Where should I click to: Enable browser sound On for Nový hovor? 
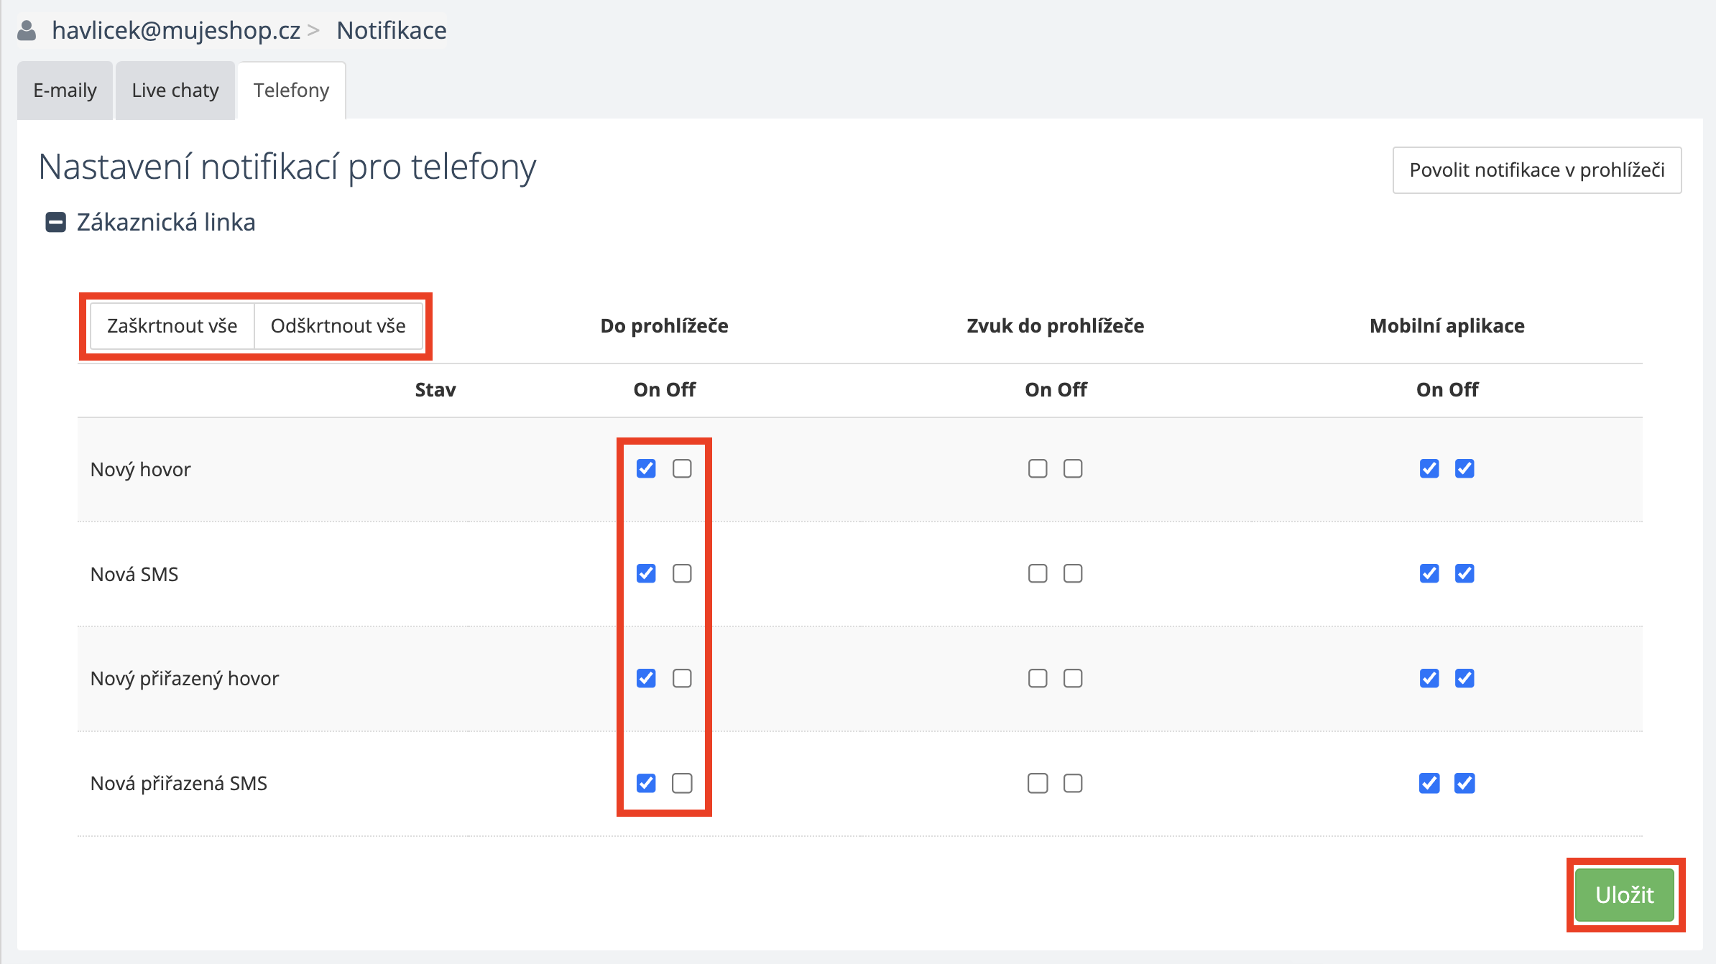(x=1037, y=469)
